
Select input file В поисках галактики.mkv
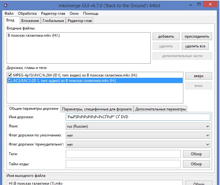click(34, 35)
